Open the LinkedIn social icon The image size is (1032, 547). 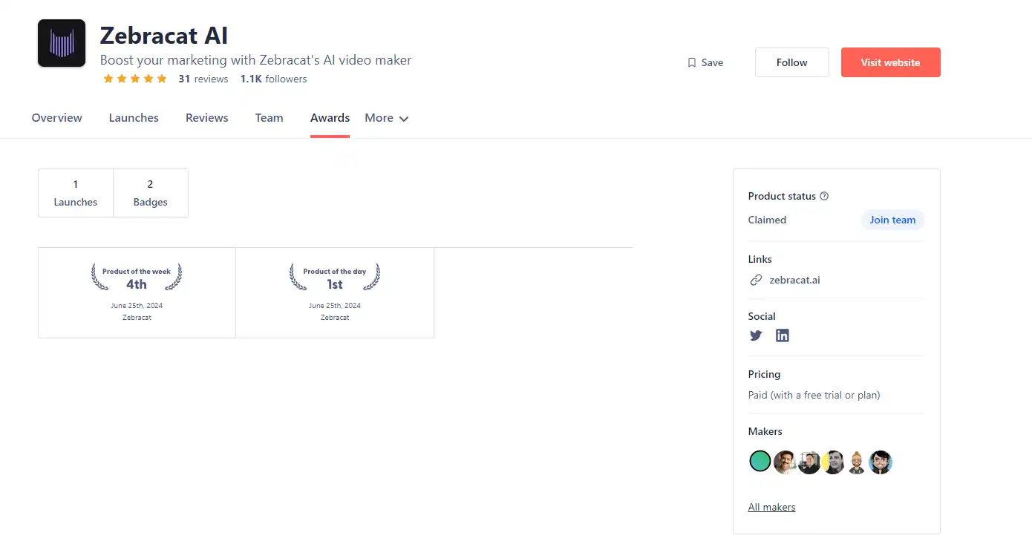coord(783,335)
